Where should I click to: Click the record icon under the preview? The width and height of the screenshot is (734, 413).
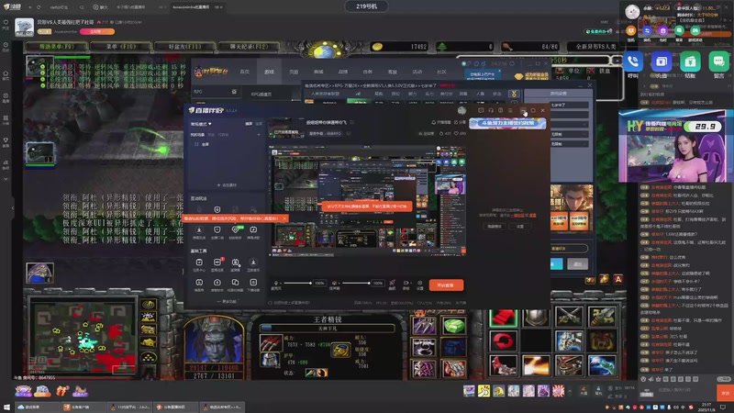pyautogui.click(x=406, y=285)
